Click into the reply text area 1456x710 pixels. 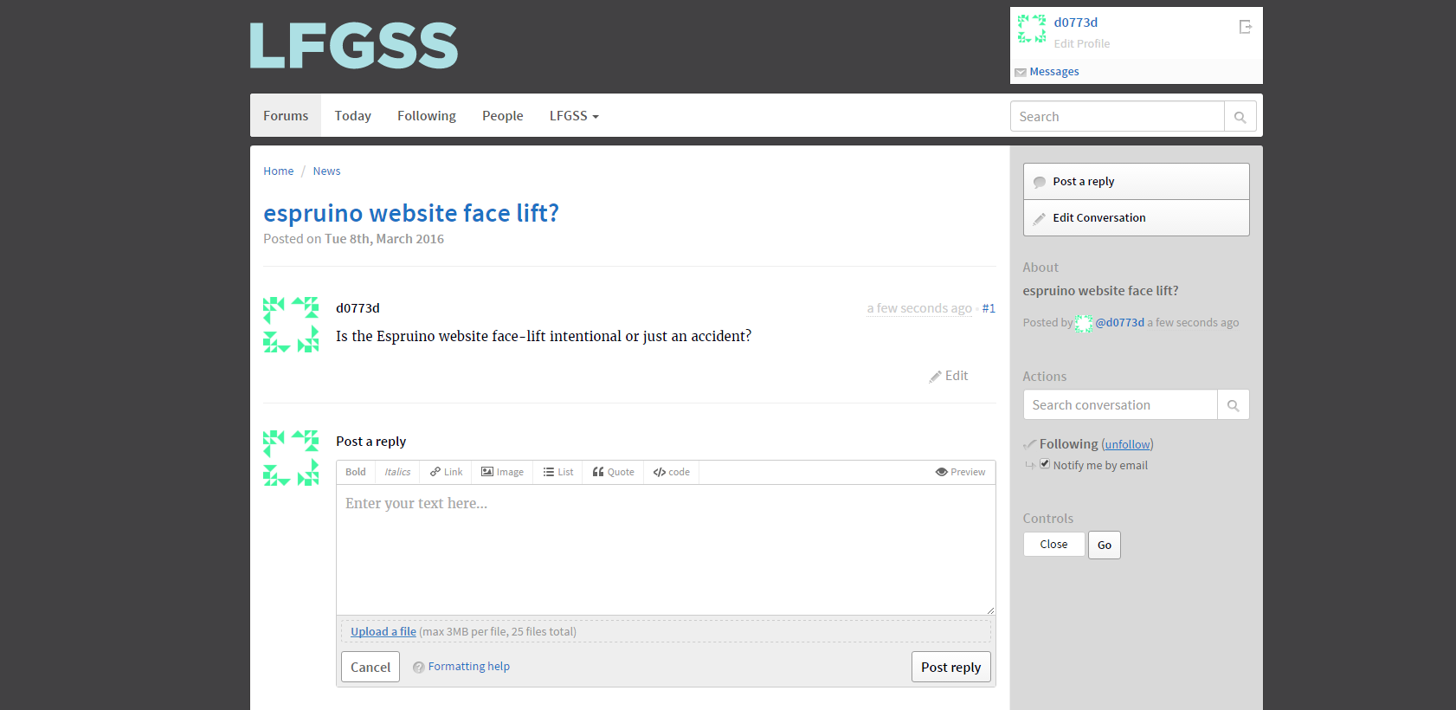click(666, 550)
